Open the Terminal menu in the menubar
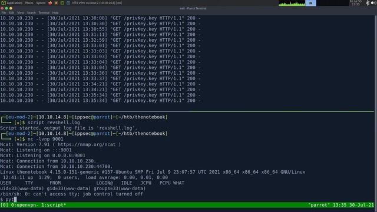Image resolution: width=377 pixels, height=212 pixels. (x=44, y=12)
